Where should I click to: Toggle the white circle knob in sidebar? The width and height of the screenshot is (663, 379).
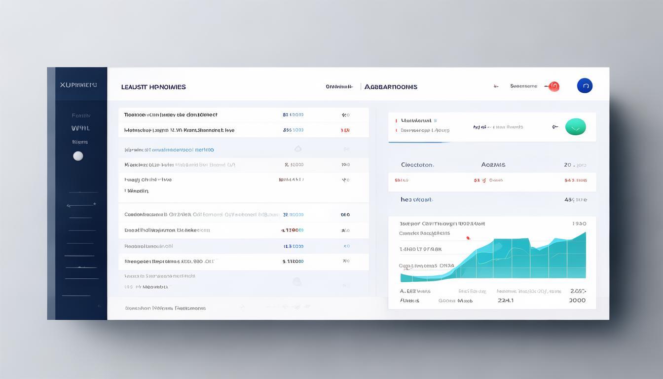(x=78, y=156)
